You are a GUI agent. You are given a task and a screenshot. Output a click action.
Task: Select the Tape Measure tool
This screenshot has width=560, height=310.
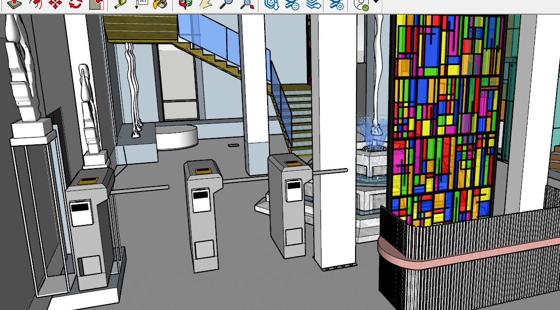[120, 4]
